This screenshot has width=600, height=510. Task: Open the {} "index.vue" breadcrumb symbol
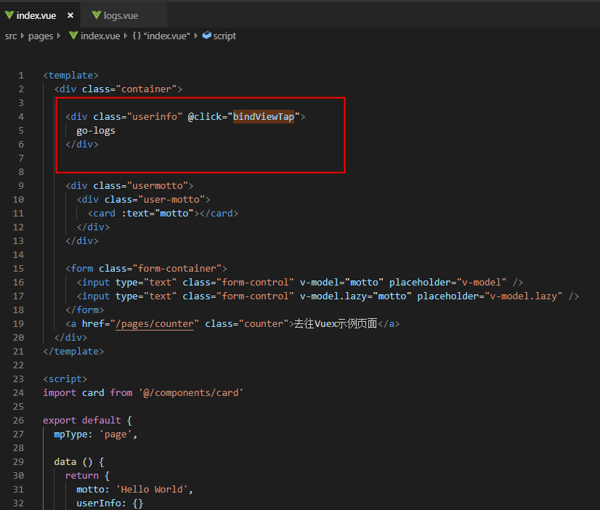tap(161, 36)
